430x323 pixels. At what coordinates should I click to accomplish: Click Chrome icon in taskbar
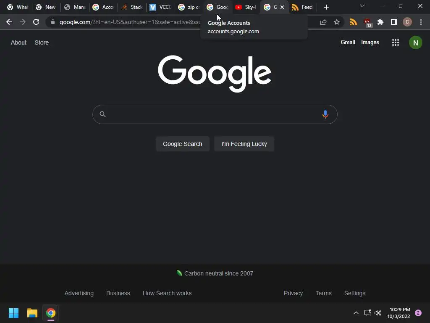51,313
